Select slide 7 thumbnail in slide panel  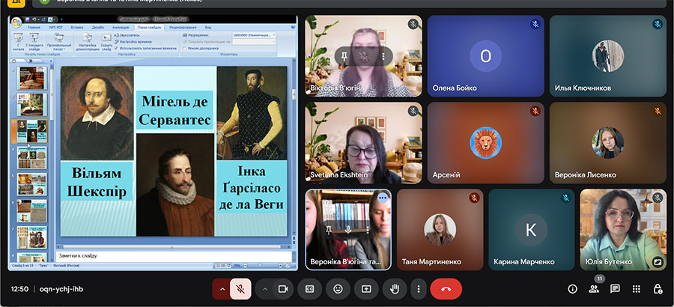tap(31, 238)
